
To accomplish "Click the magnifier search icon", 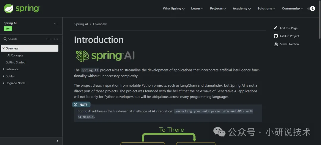I will coord(5,39).
